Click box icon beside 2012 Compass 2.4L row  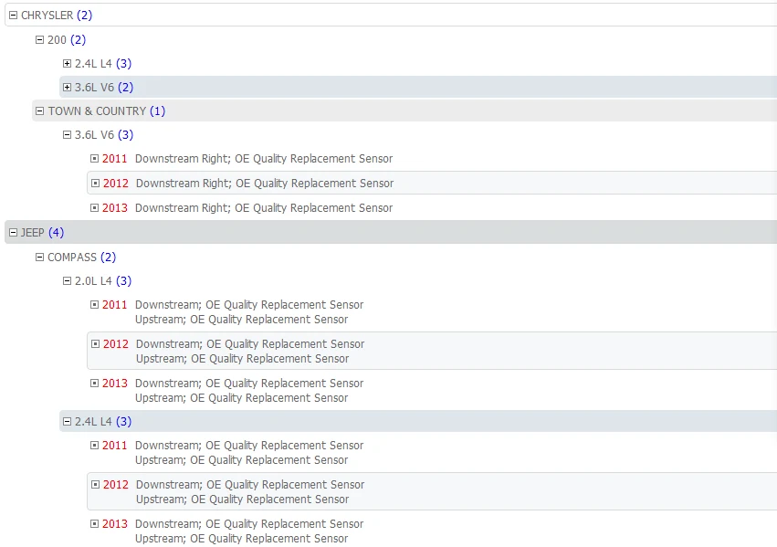click(x=95, y=485)
